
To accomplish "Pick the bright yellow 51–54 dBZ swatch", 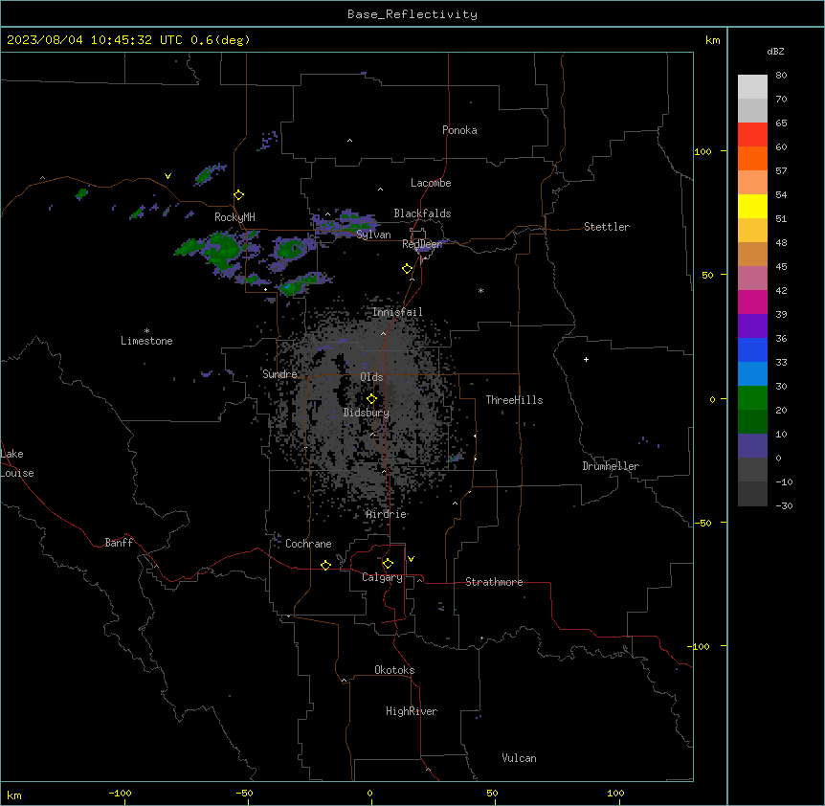I will pos(752,206).
